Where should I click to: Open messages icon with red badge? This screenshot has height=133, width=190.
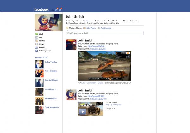[x=56, y=9]
